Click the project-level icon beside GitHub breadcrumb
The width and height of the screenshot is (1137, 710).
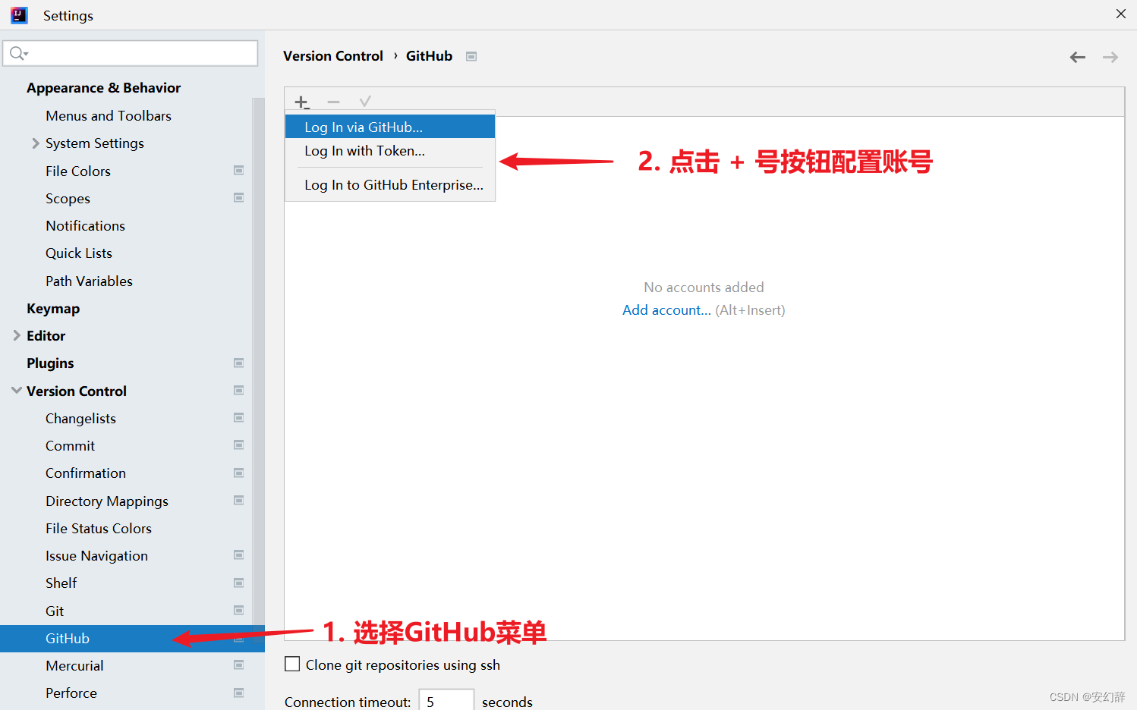471,56
